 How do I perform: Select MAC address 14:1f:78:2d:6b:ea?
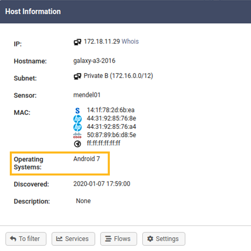pyautogui.click(x=111, y=110)
